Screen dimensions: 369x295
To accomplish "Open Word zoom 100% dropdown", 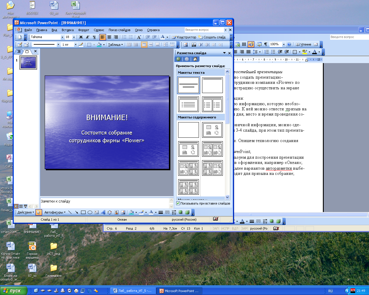I will pos(284,44).
